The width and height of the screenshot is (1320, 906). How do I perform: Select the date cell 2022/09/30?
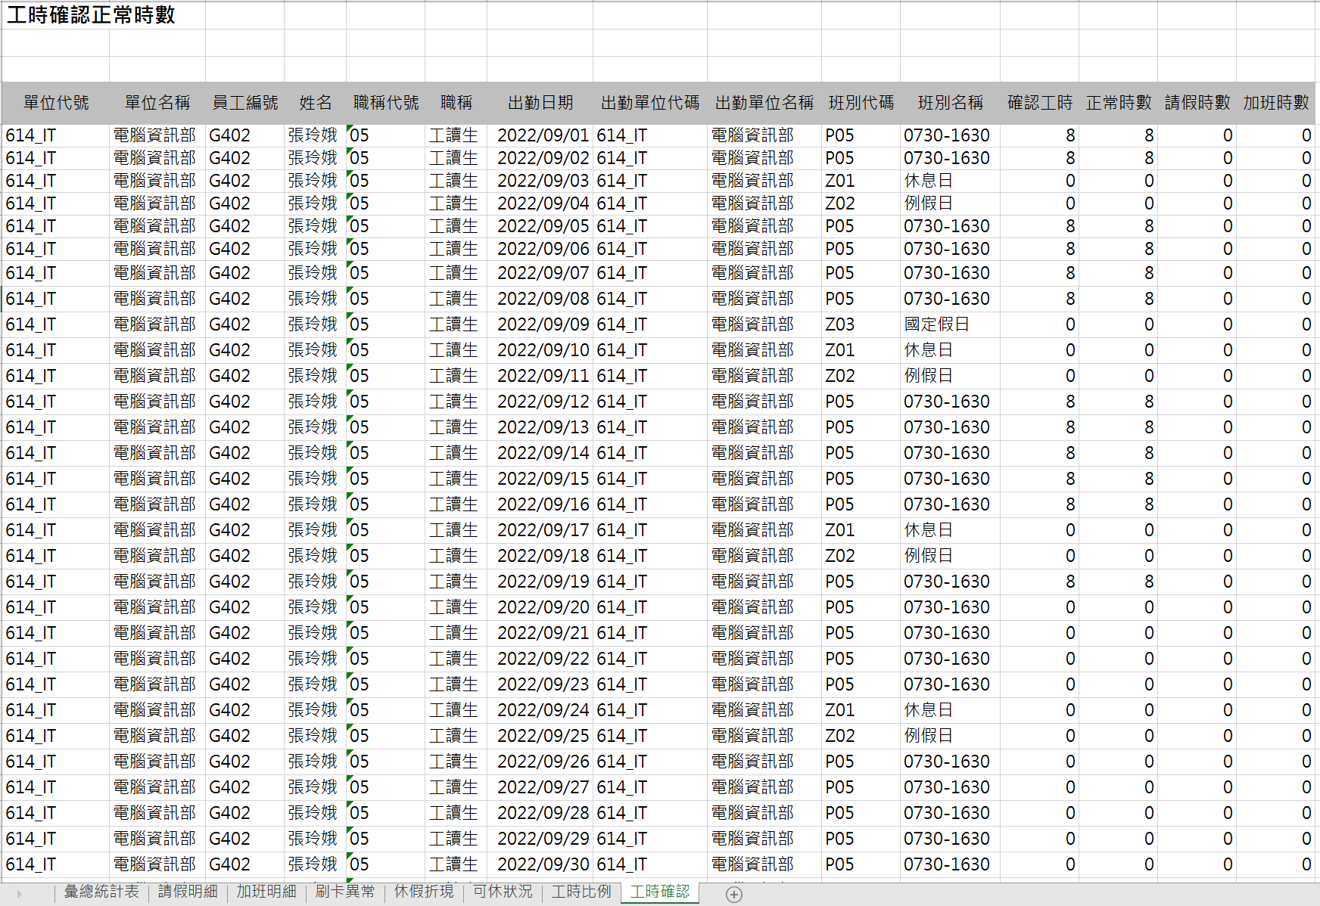point(542,864)
